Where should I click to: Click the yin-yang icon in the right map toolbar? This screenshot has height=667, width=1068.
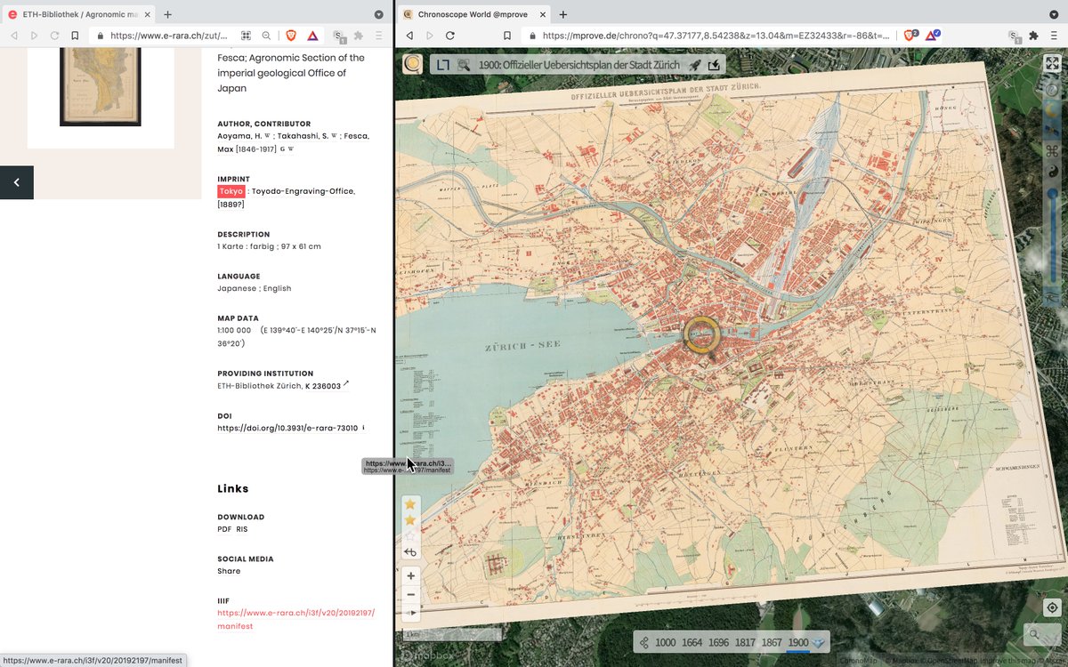1052,172
